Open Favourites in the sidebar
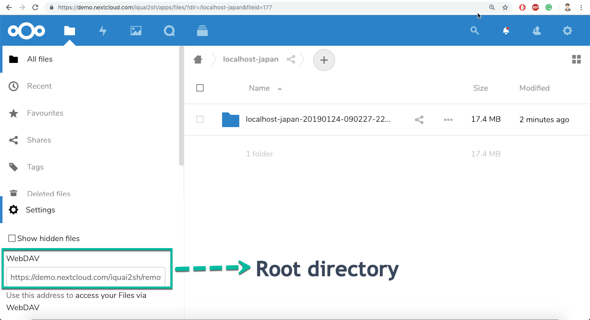This screenshot has width=590, height=320. click(45, 113)
